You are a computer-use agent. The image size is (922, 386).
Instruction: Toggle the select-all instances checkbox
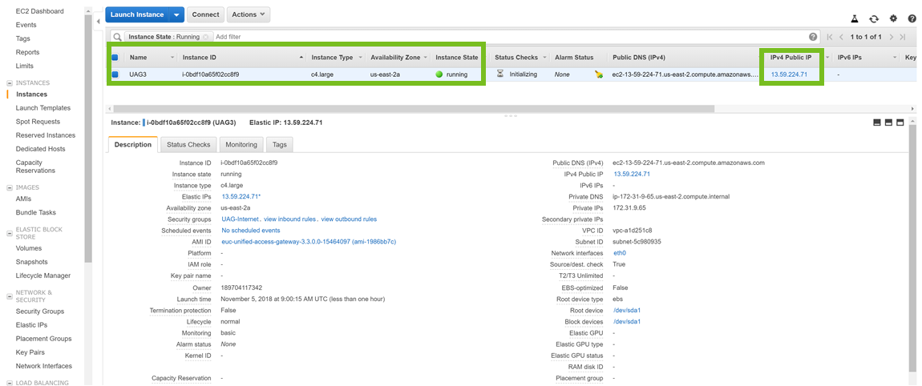click(x=115, y=58)
